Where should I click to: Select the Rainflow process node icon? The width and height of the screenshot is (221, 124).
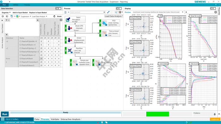(70, 50)
